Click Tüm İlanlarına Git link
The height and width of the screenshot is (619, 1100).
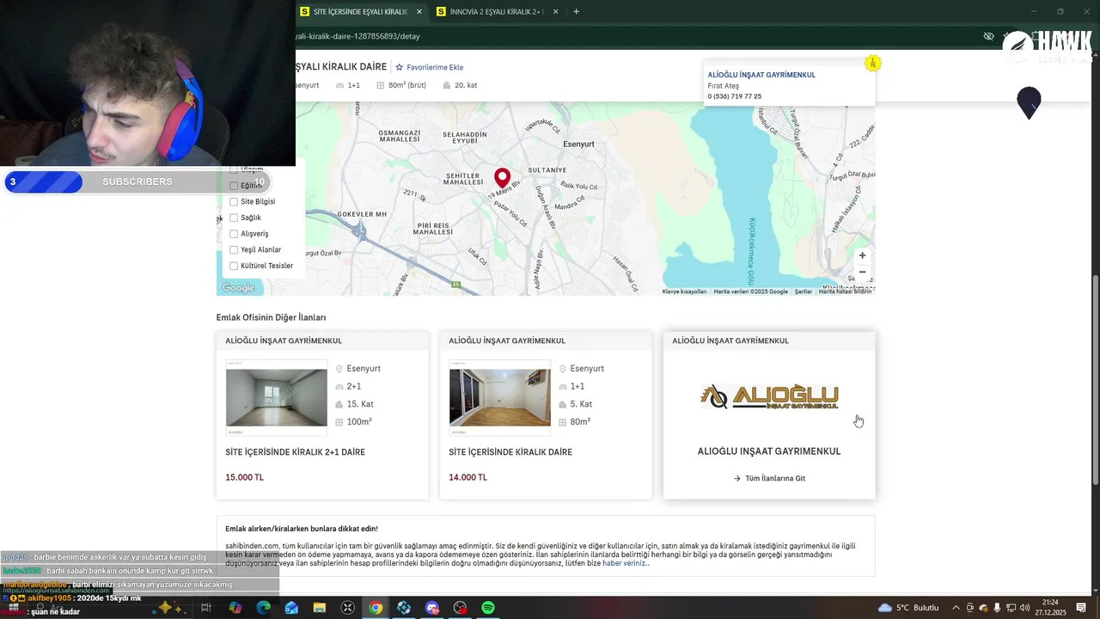tap(775, 478)
